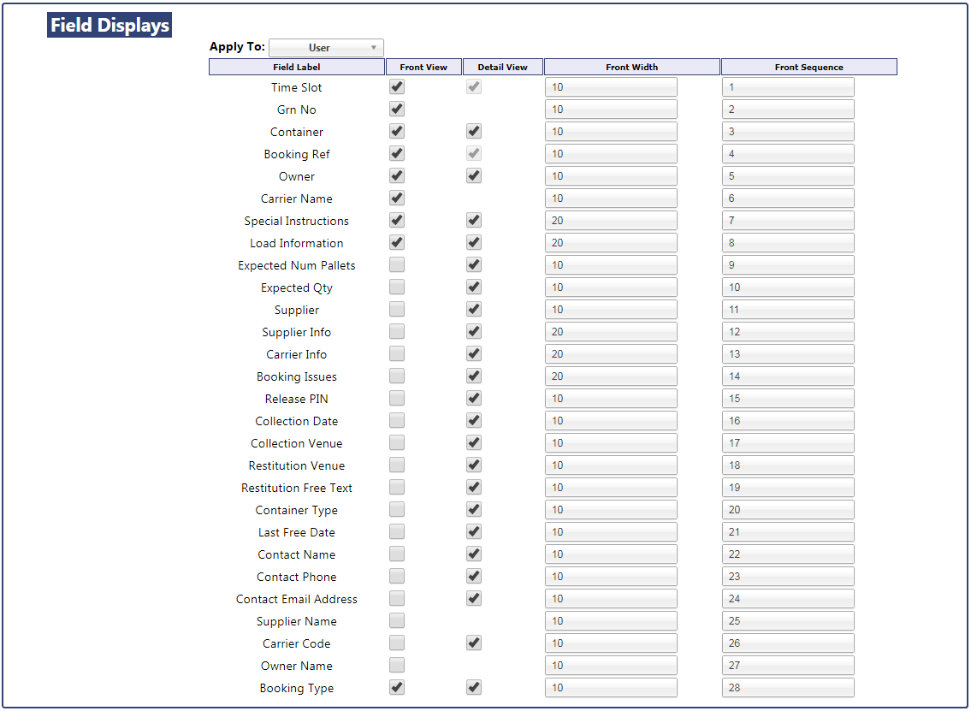Uncheck Detail View for Release PIN
The image size is (971, 711).
(474, 398)
